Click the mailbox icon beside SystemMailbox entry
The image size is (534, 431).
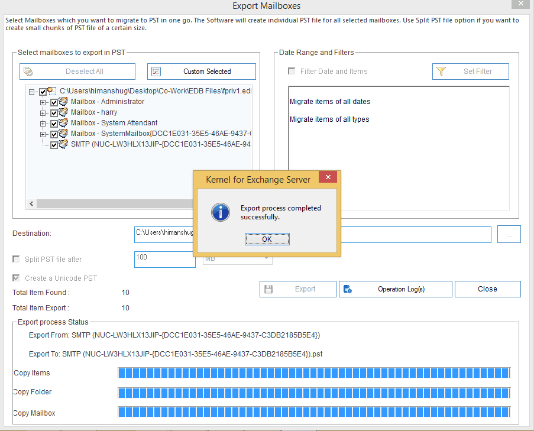pos(63,134)
